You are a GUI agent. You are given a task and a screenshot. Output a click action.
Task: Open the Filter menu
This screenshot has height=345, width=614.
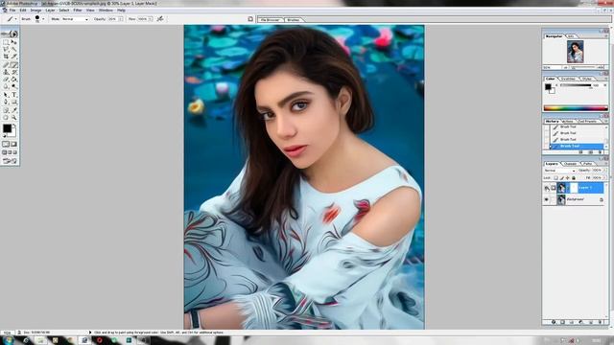(78, 11)
